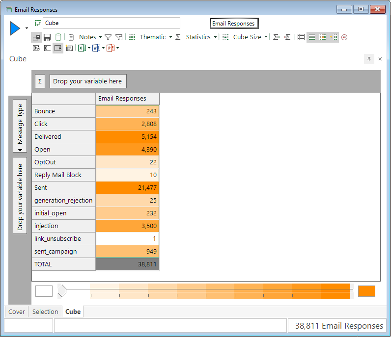This screenshot has height=337, width=391.
Task: Select the Delivered cell value 5,154
Action: click(127, 137)
